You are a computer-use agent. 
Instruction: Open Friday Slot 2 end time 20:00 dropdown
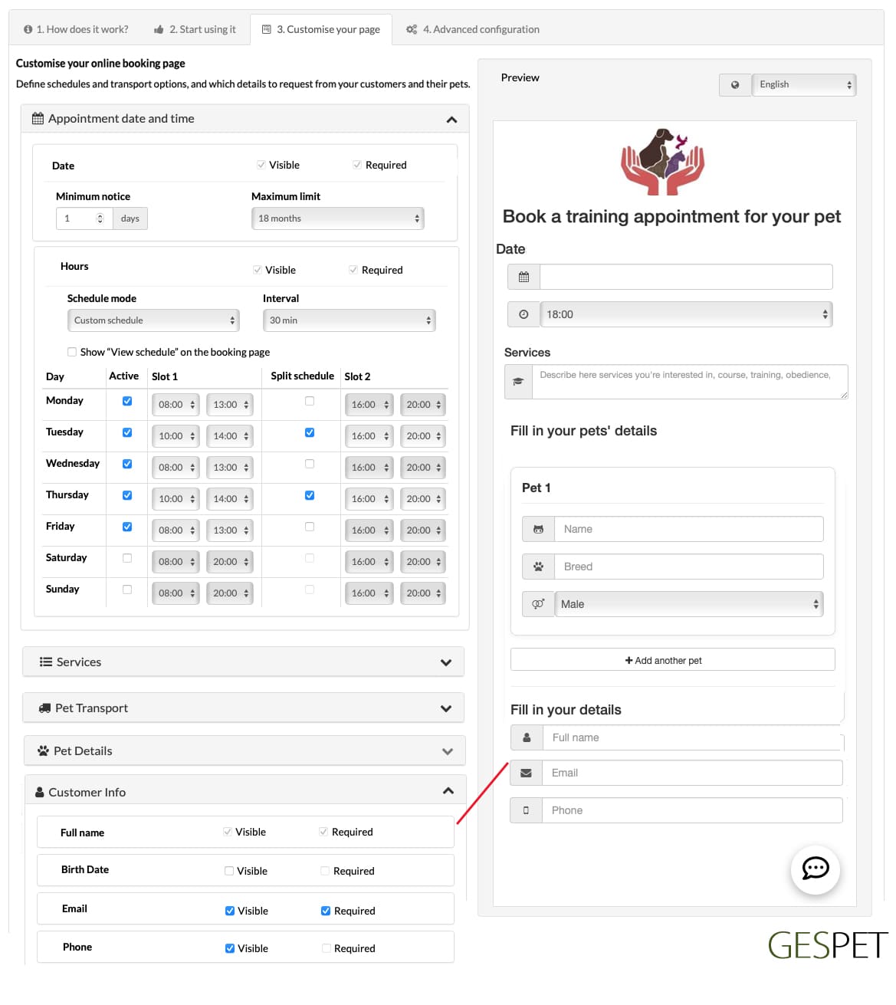(x=423, y=530)
